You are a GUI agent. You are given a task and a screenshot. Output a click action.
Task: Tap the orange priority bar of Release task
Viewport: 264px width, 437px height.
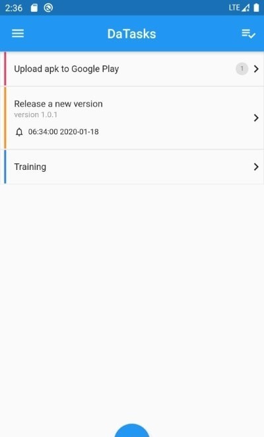[5, 118]
